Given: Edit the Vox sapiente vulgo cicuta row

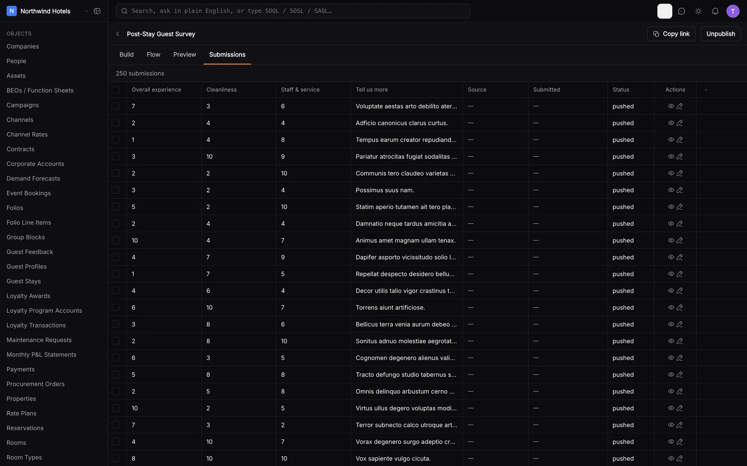Looking at the screenshot, I should (x=680, y=459).
